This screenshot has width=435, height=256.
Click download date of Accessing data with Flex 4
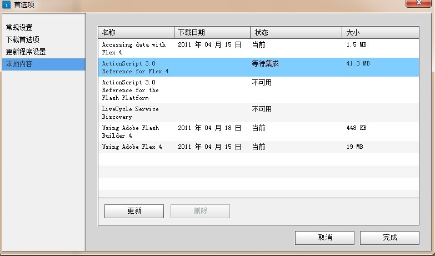209,44
